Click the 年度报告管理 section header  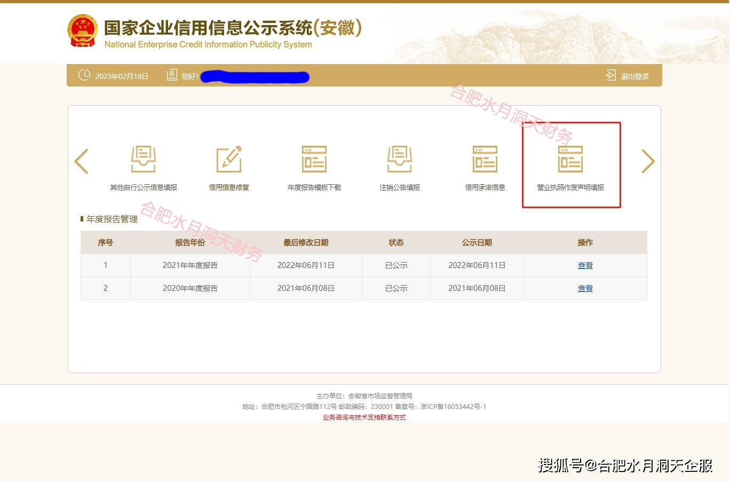coord(111,219)
